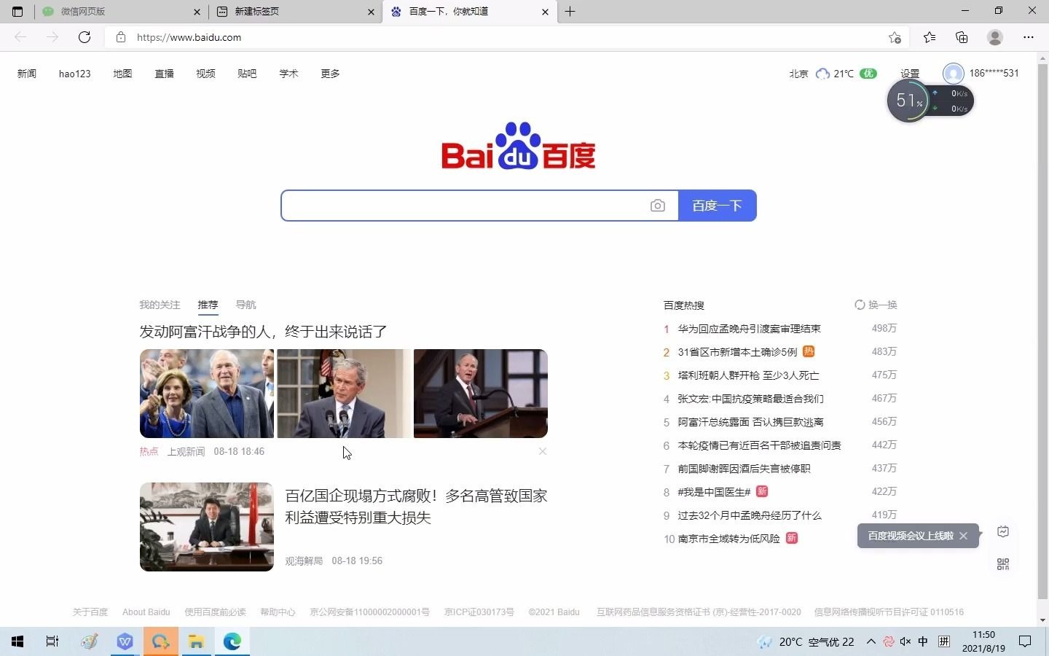
Task: Select the 推荐 feed tab
Action: pyautogui.click(x=208, y=305)
